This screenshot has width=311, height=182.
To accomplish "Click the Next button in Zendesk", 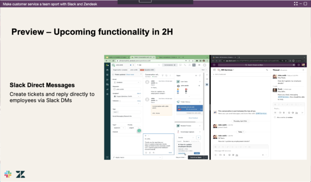I will tap(204, 70).
